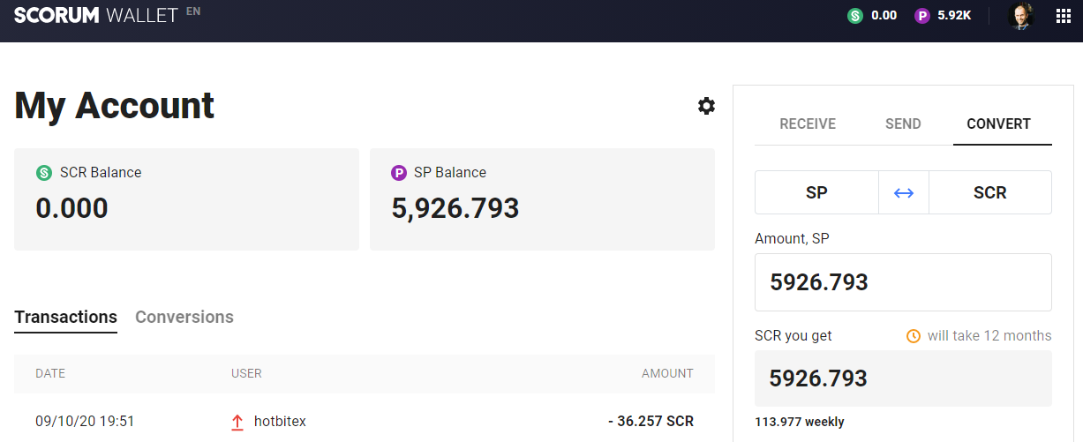Click the red outgoing transfer arrow icon
The width and height of the screenshot is (1083, 442).
[237, 422]
